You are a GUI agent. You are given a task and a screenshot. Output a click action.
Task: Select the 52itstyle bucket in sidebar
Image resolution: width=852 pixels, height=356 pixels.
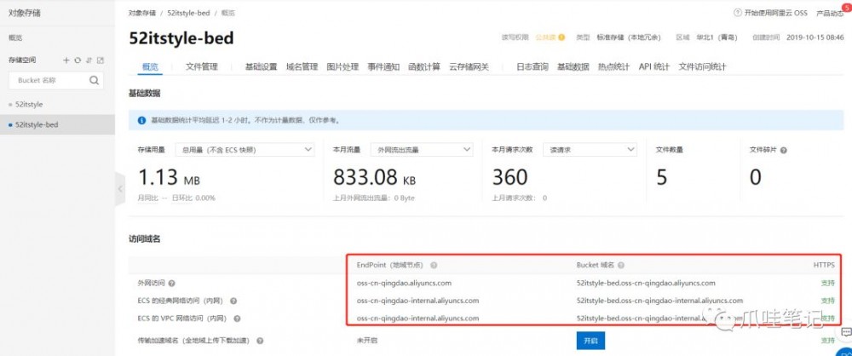[x=29, y=105]
